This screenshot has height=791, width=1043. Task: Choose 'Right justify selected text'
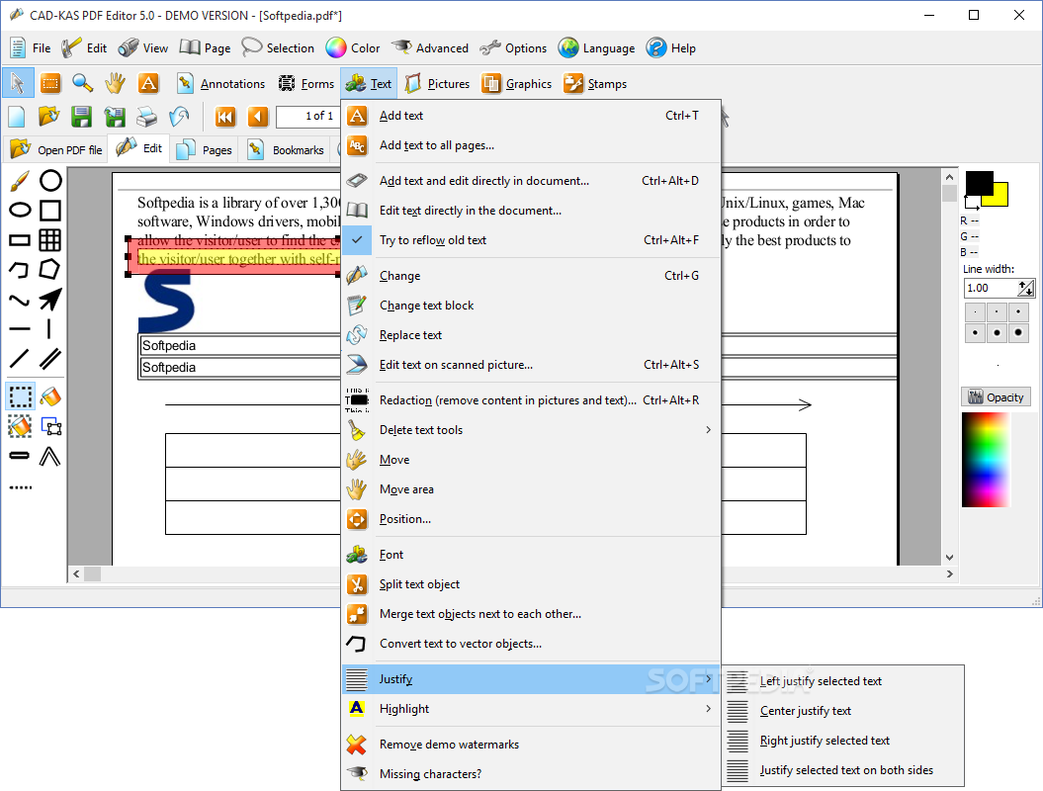(842, 741)
